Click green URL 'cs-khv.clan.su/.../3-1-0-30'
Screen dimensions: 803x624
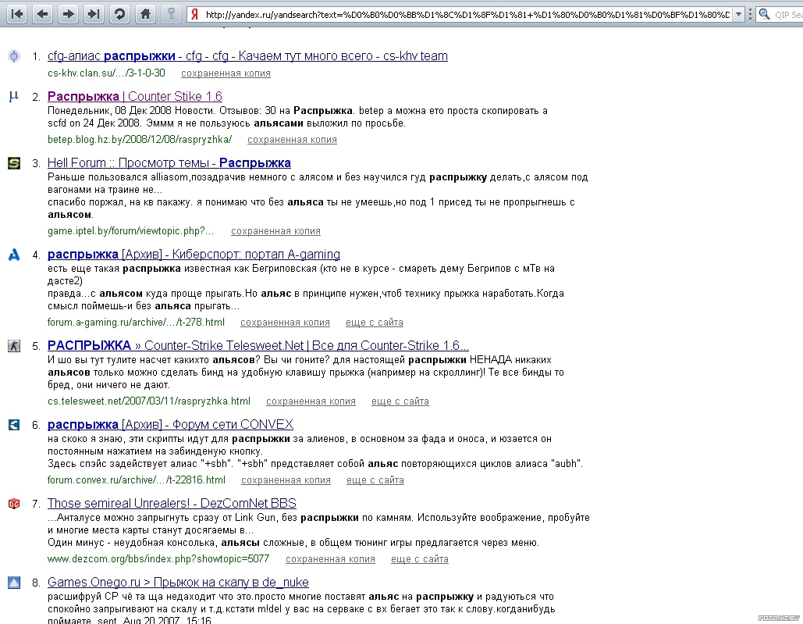106,73
